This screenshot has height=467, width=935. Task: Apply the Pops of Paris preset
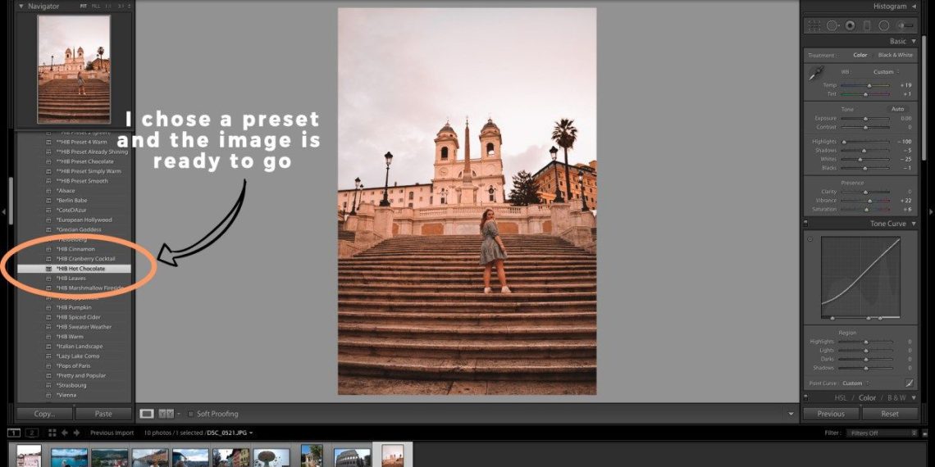74,365
